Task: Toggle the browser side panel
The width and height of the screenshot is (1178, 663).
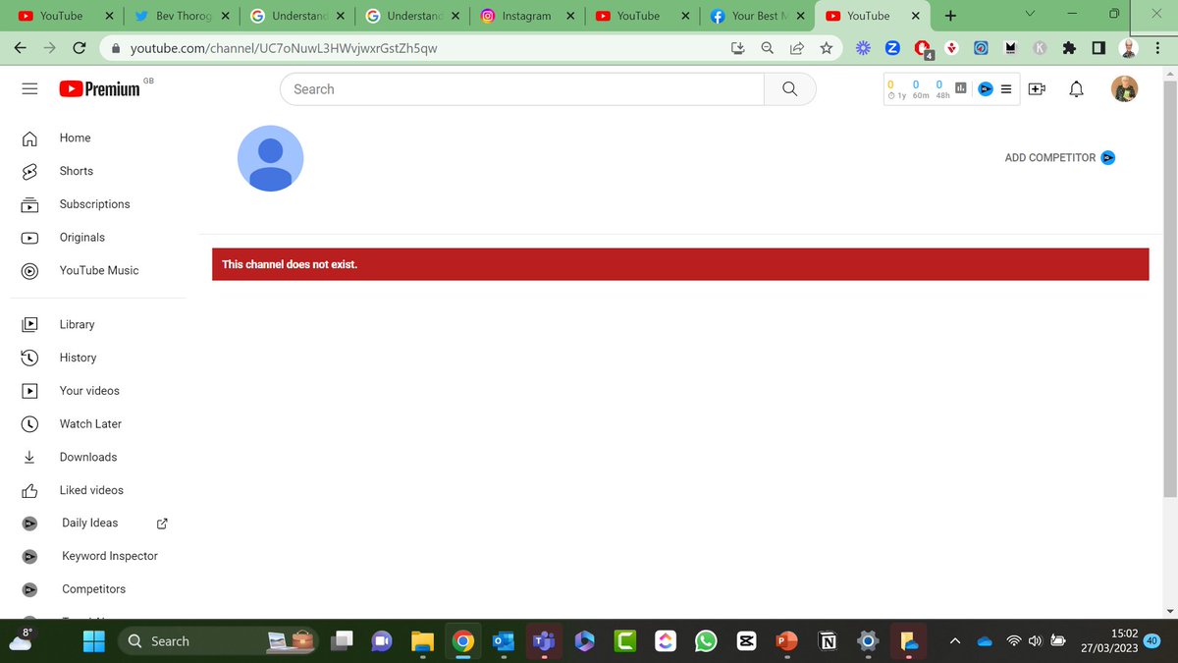Action: pyautogui.click(x=1098, y=48)
